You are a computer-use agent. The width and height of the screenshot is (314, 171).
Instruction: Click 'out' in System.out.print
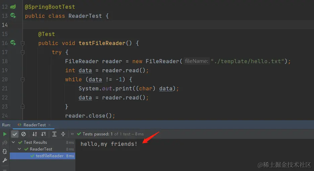[x=107, y=88]
